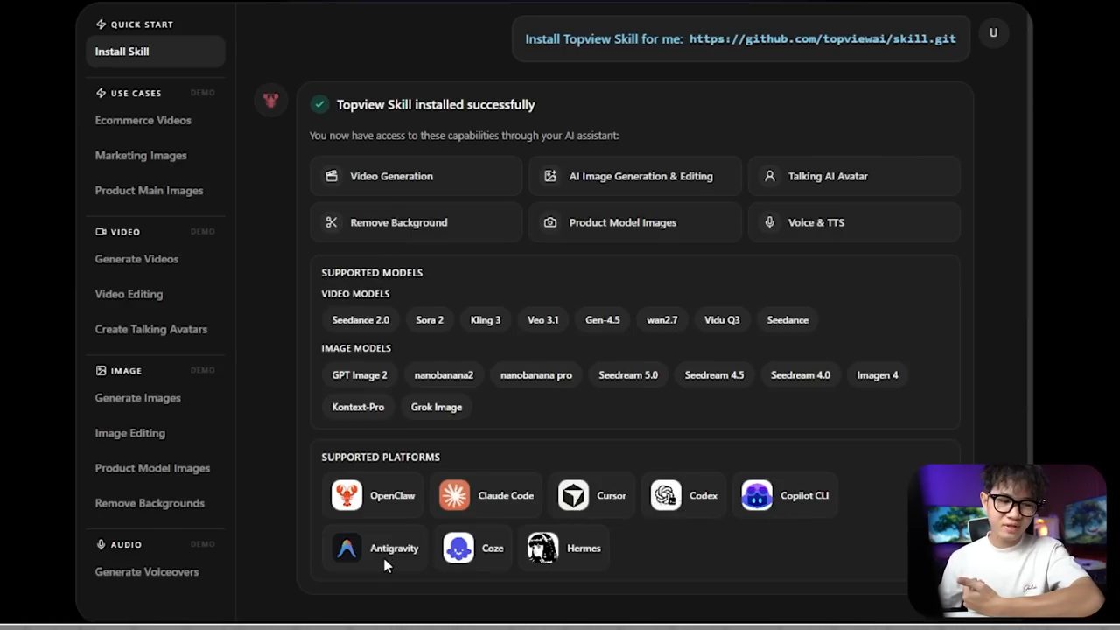Pick the Seedream 5.0 model chip
This screenshot has height=630, width=1120.
pyautogui.click(x=628, y=375)
